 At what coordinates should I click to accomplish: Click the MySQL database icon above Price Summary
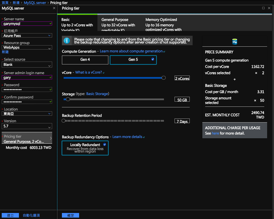[x=235, y=42]
